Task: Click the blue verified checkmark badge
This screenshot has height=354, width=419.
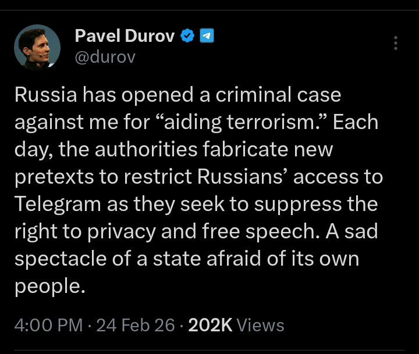Action: pos(186,37)
